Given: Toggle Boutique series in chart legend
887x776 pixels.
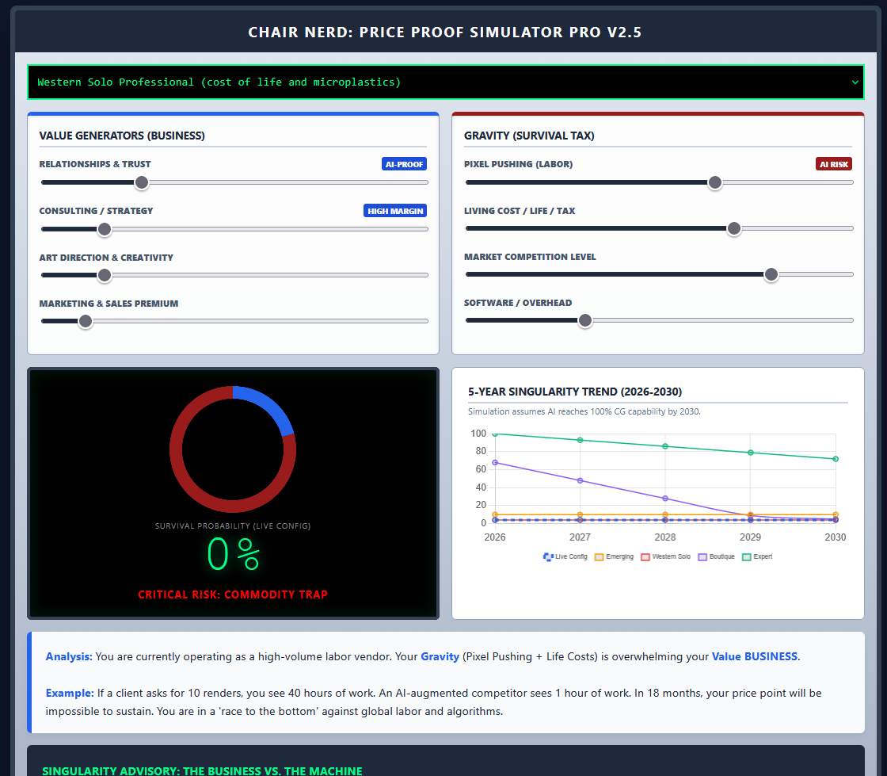Looking at the screenshot, I should 716,557.
